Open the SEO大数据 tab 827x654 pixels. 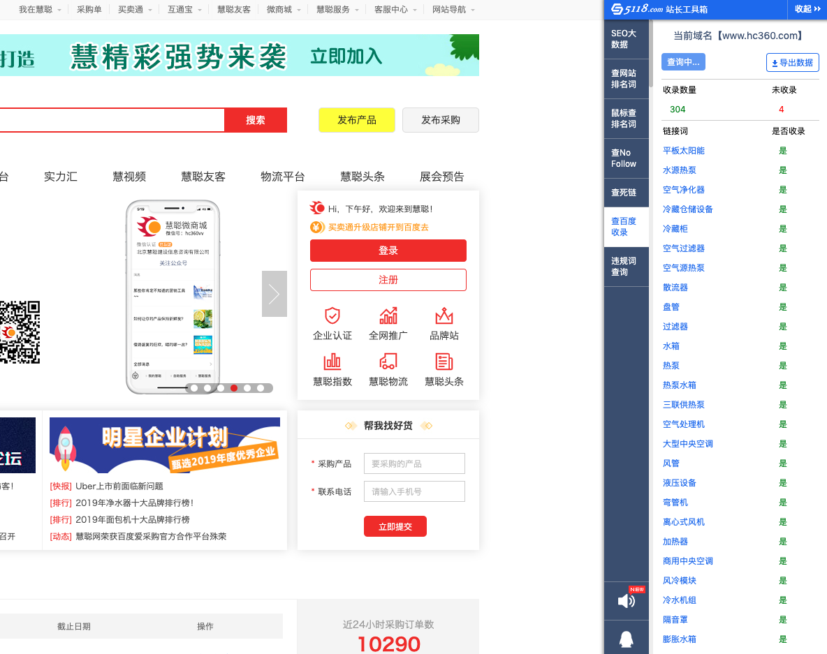coord(626,39)
